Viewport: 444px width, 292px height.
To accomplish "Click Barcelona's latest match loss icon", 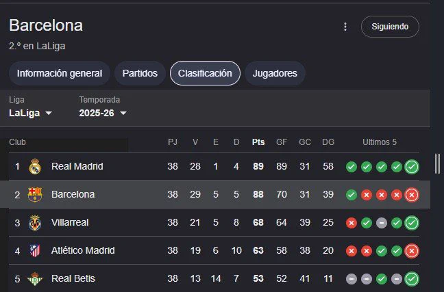I will [412, 195].
